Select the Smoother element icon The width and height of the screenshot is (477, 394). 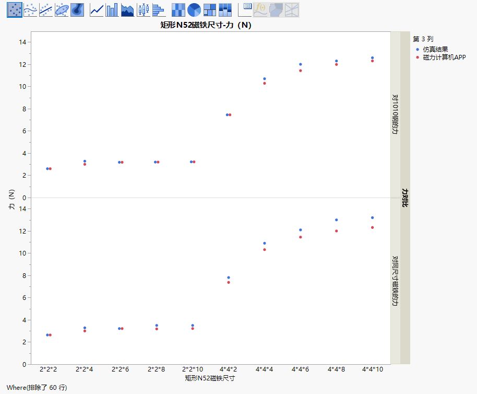30,9
